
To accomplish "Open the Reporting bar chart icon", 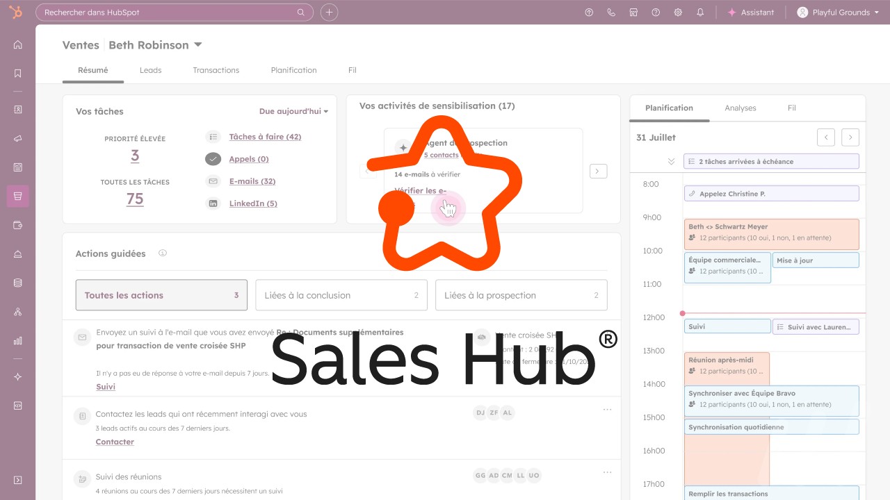I will tap(17, 341).
